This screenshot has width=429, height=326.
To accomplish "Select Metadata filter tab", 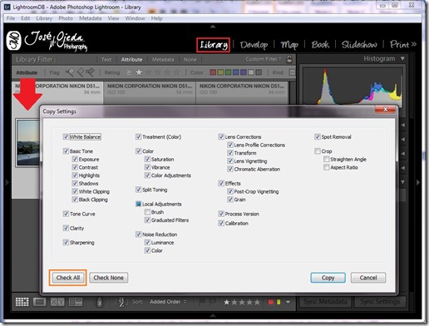I will pyautogui.click(x=163, y=59).
